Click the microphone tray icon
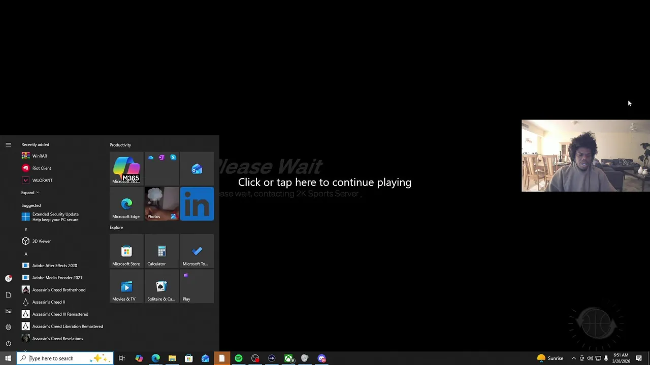 606,358
